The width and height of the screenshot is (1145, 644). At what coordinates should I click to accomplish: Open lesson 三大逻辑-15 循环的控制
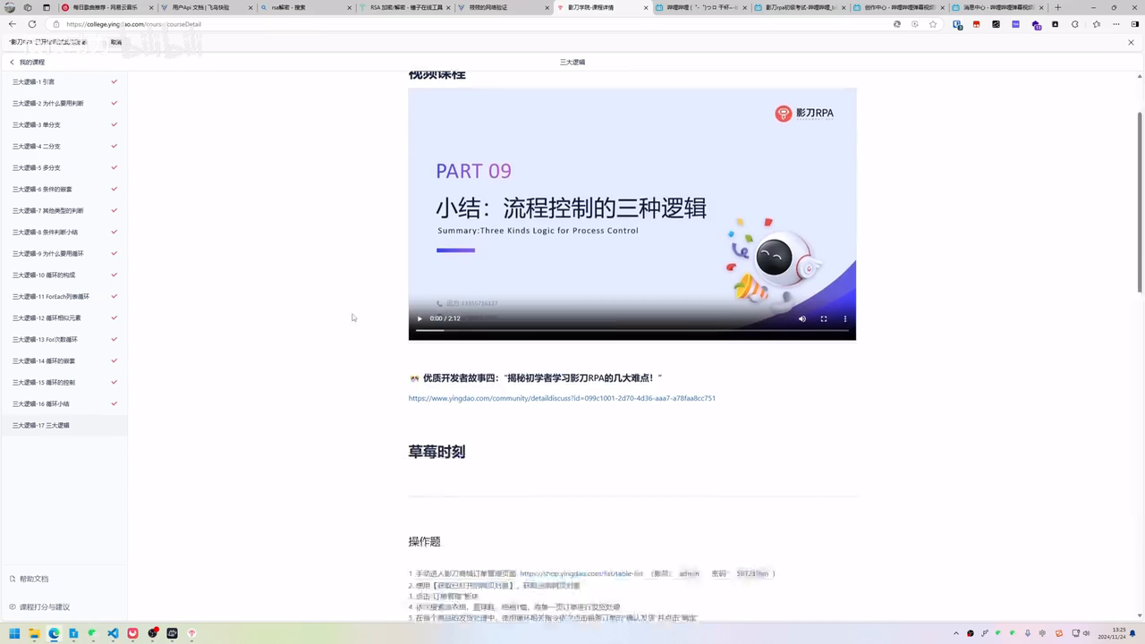coord(64,382)
